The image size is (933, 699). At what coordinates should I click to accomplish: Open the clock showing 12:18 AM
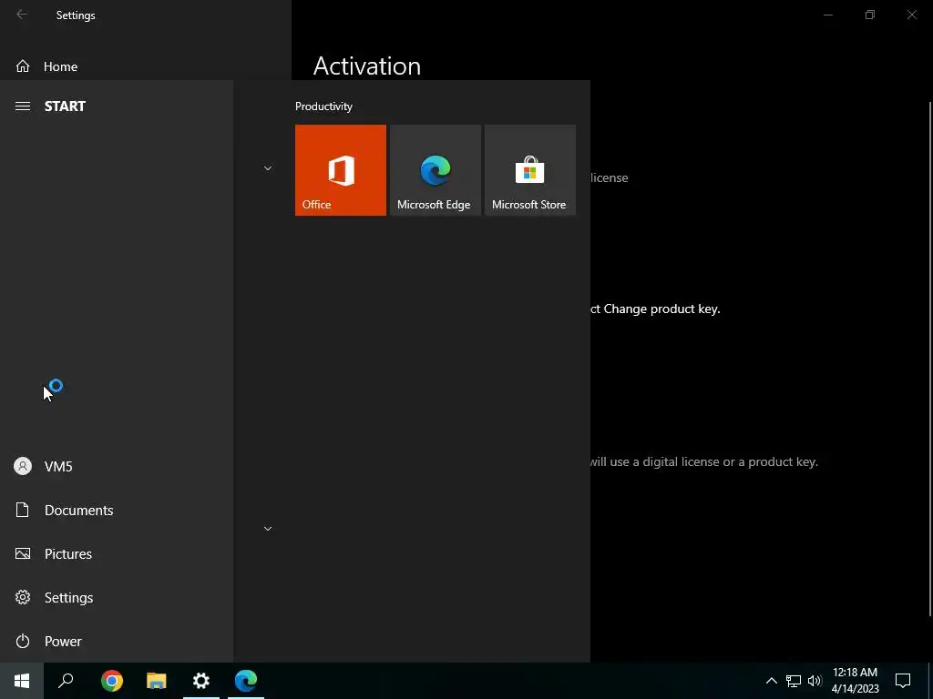[855, 681]
